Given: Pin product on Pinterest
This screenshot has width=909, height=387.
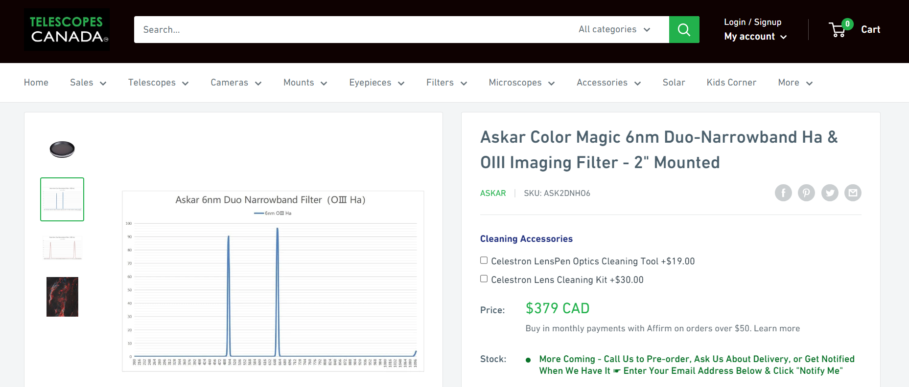Looking at the screenshot, I should tap(806, 193).
